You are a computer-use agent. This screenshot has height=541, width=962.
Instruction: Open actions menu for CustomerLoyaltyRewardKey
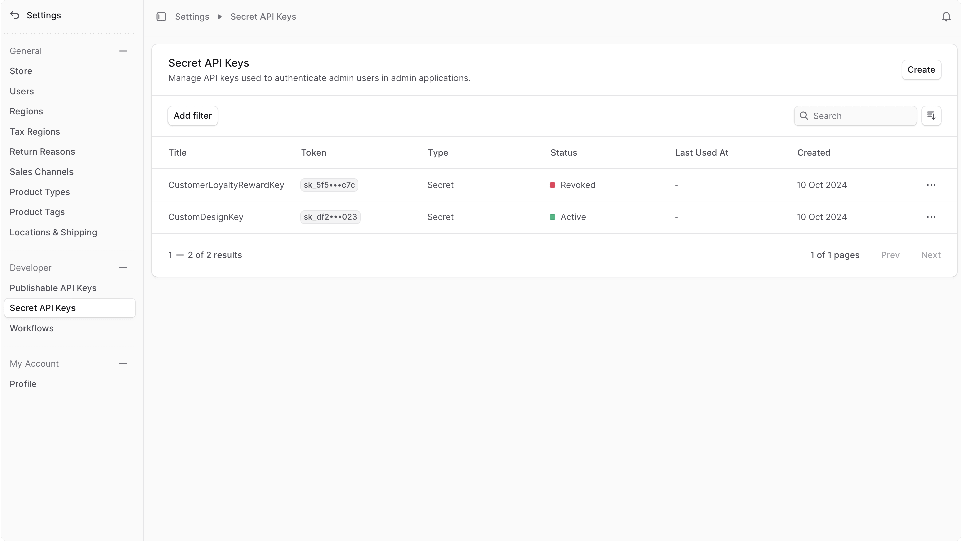[931, 185]
